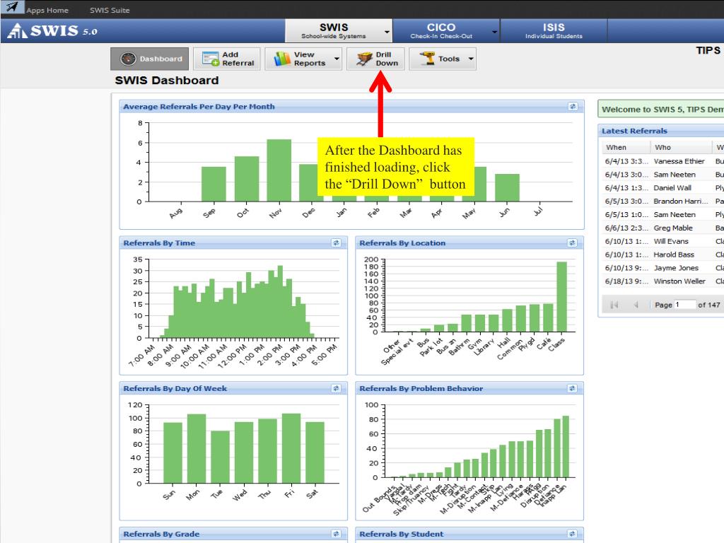Select the Greg Mable referral row
724x543 pixels.
[x=663, y=228]
